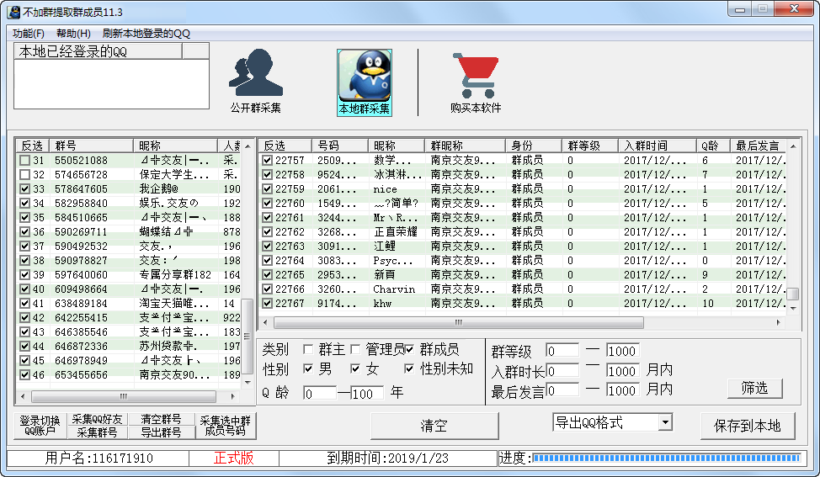
Task: Click the 采集选中群成员号码 button
Action: coord(226,426)
